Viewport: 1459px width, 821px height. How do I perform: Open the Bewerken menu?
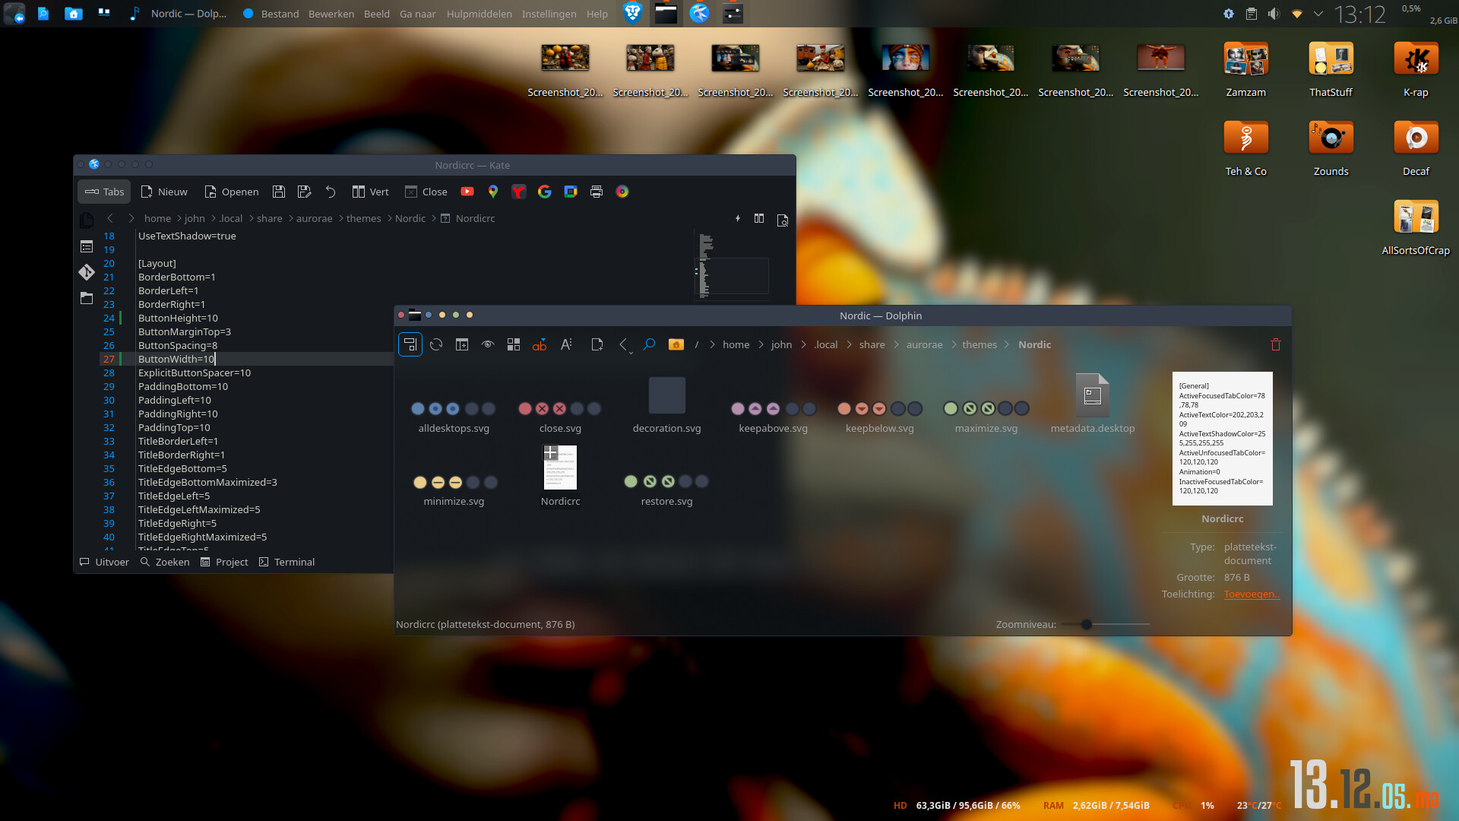click(x=331, y=14)
